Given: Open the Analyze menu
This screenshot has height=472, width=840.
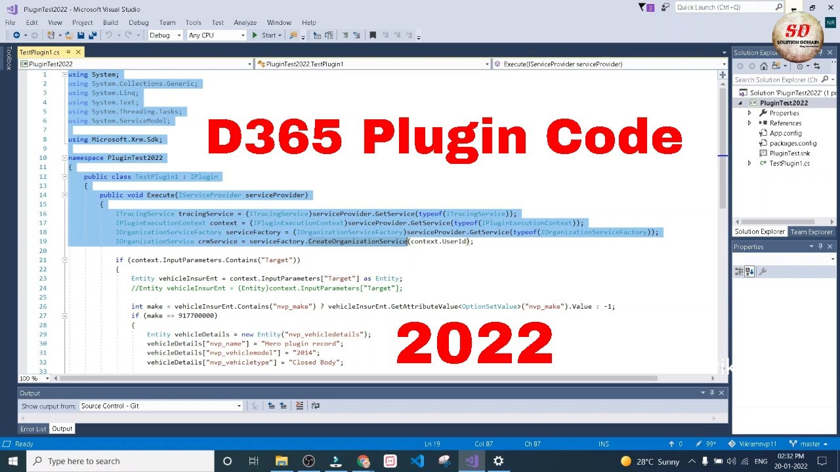Looking at the screenshot, I should [x=245, y=22].
